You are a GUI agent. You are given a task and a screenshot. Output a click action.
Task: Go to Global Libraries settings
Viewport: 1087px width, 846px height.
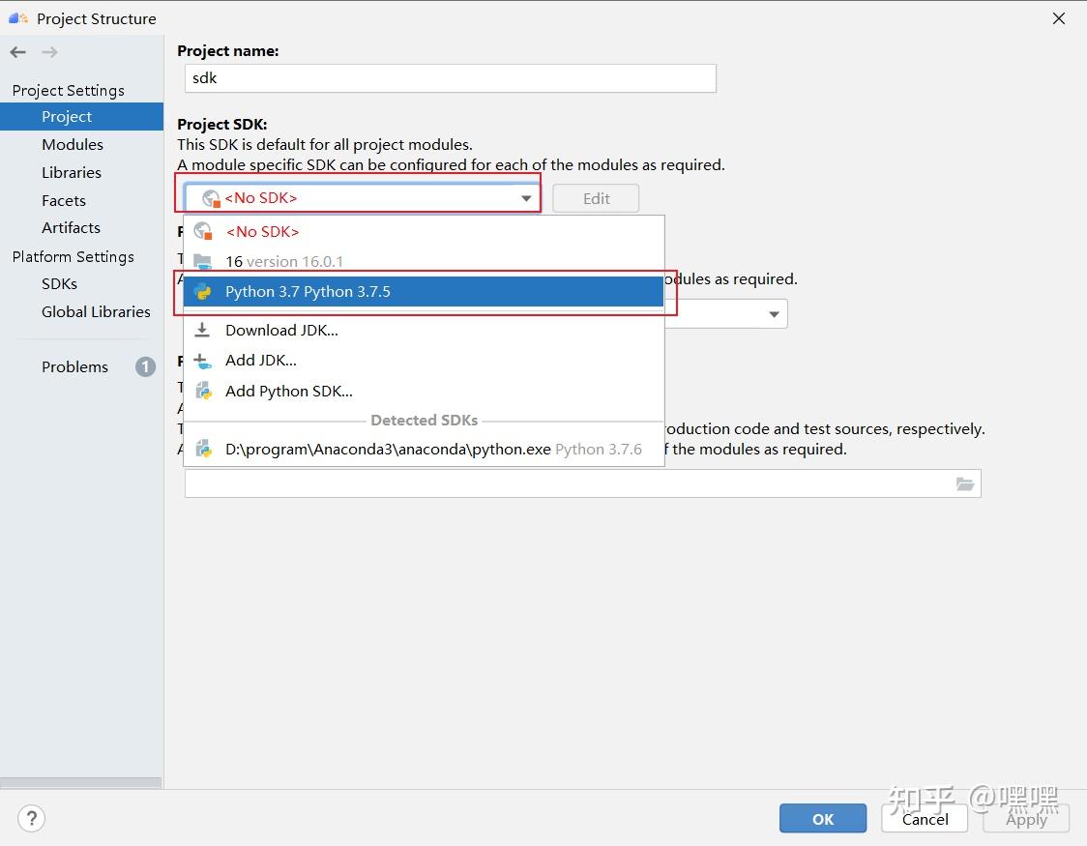pyautogui.click(x=96, y=311)
